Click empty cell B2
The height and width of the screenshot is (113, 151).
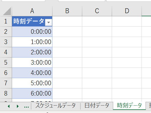click(x=67, y=32)
